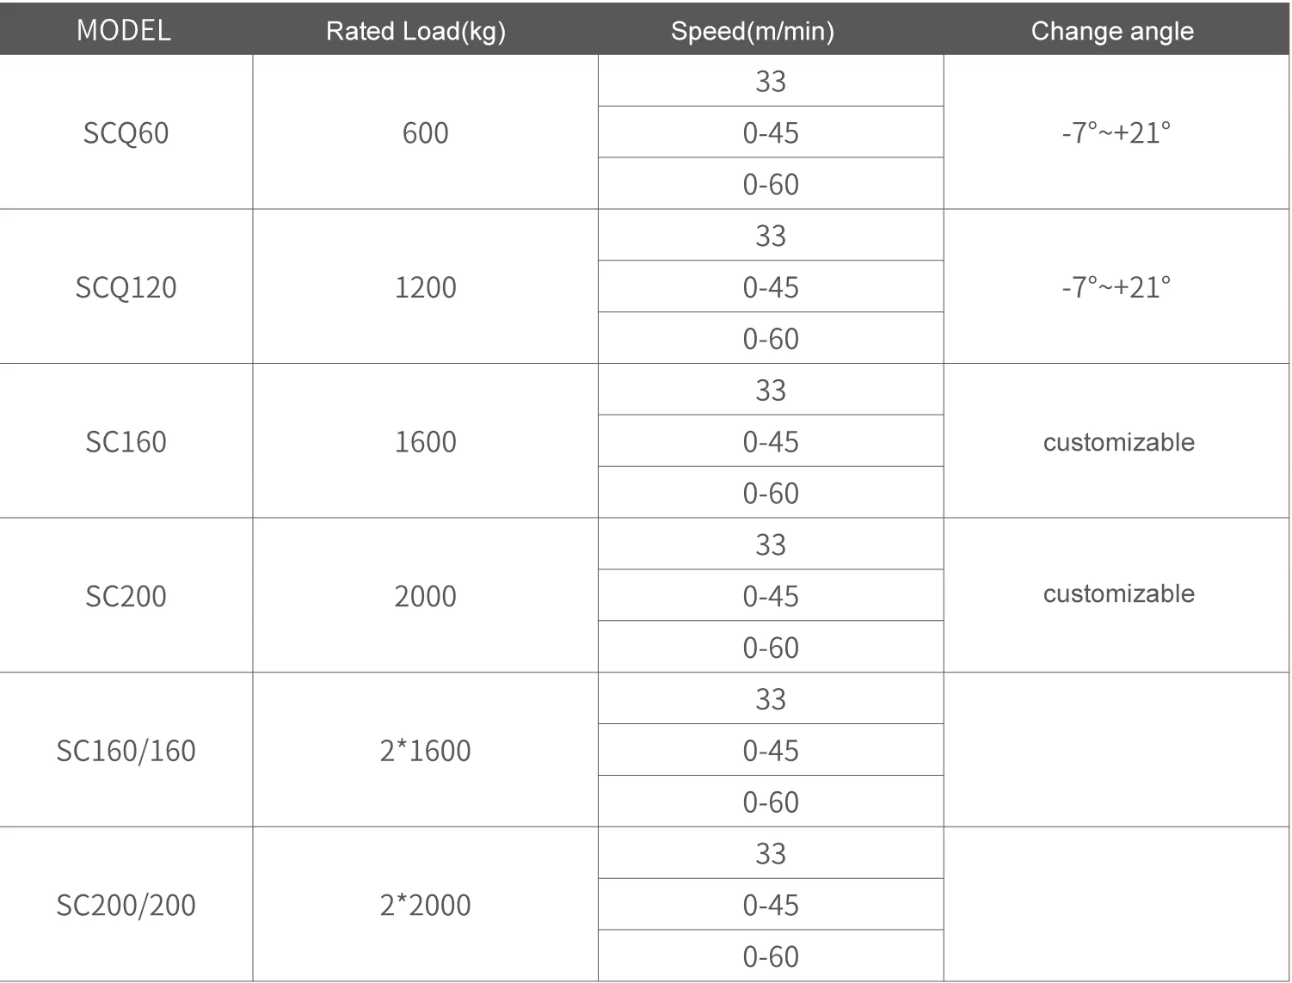Click the 2*1600 rated load value

coord(425,751)
